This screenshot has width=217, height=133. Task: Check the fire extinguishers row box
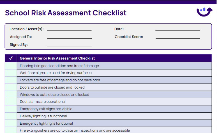coord(11,130)
